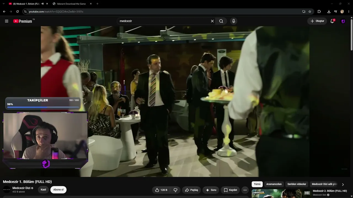The width and height of the screenshot is (353, 198).
Task: Go back with the browser back arrow
Action: 4,12
